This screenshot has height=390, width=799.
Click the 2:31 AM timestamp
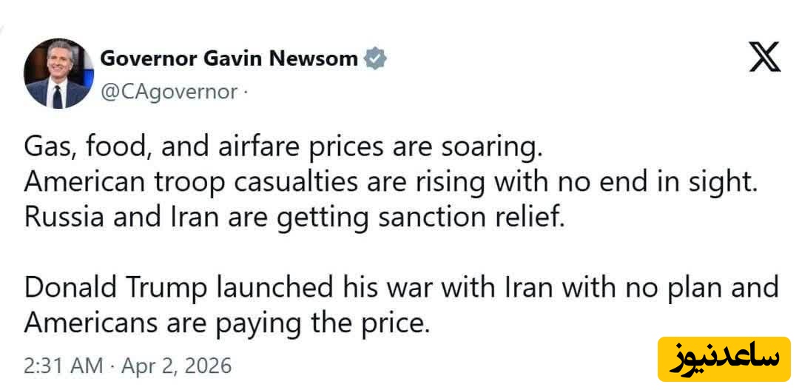[x=62, y=366]
